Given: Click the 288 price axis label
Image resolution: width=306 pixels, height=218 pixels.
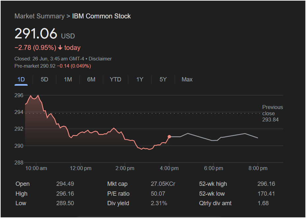Looking at the screenshot, I should pyautogui.click(x=19, y=163).
